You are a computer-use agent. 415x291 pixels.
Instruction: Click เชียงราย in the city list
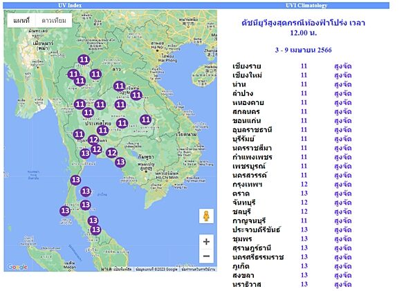point(247,66)
